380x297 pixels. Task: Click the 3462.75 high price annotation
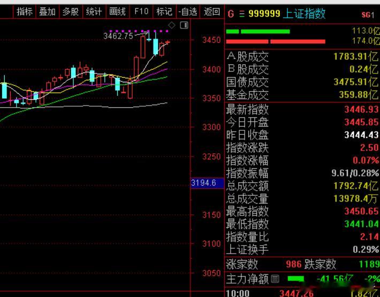118,36
